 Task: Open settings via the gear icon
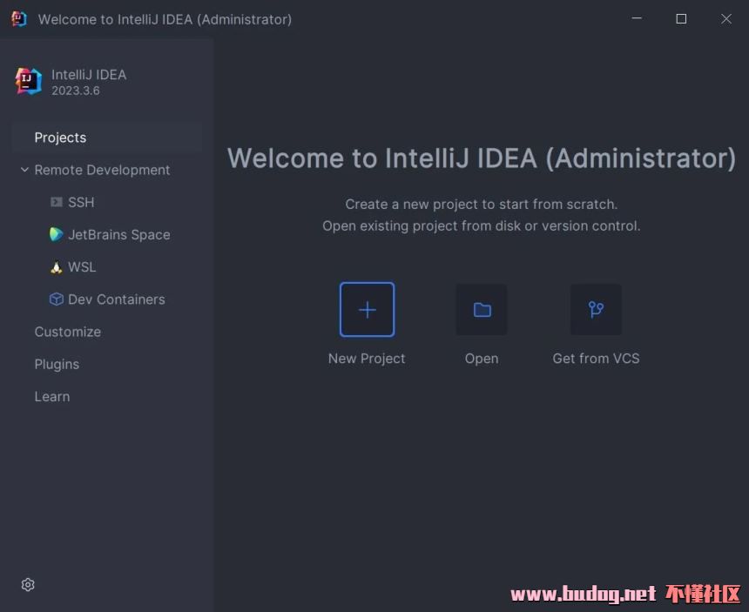(x=28, y=584)
